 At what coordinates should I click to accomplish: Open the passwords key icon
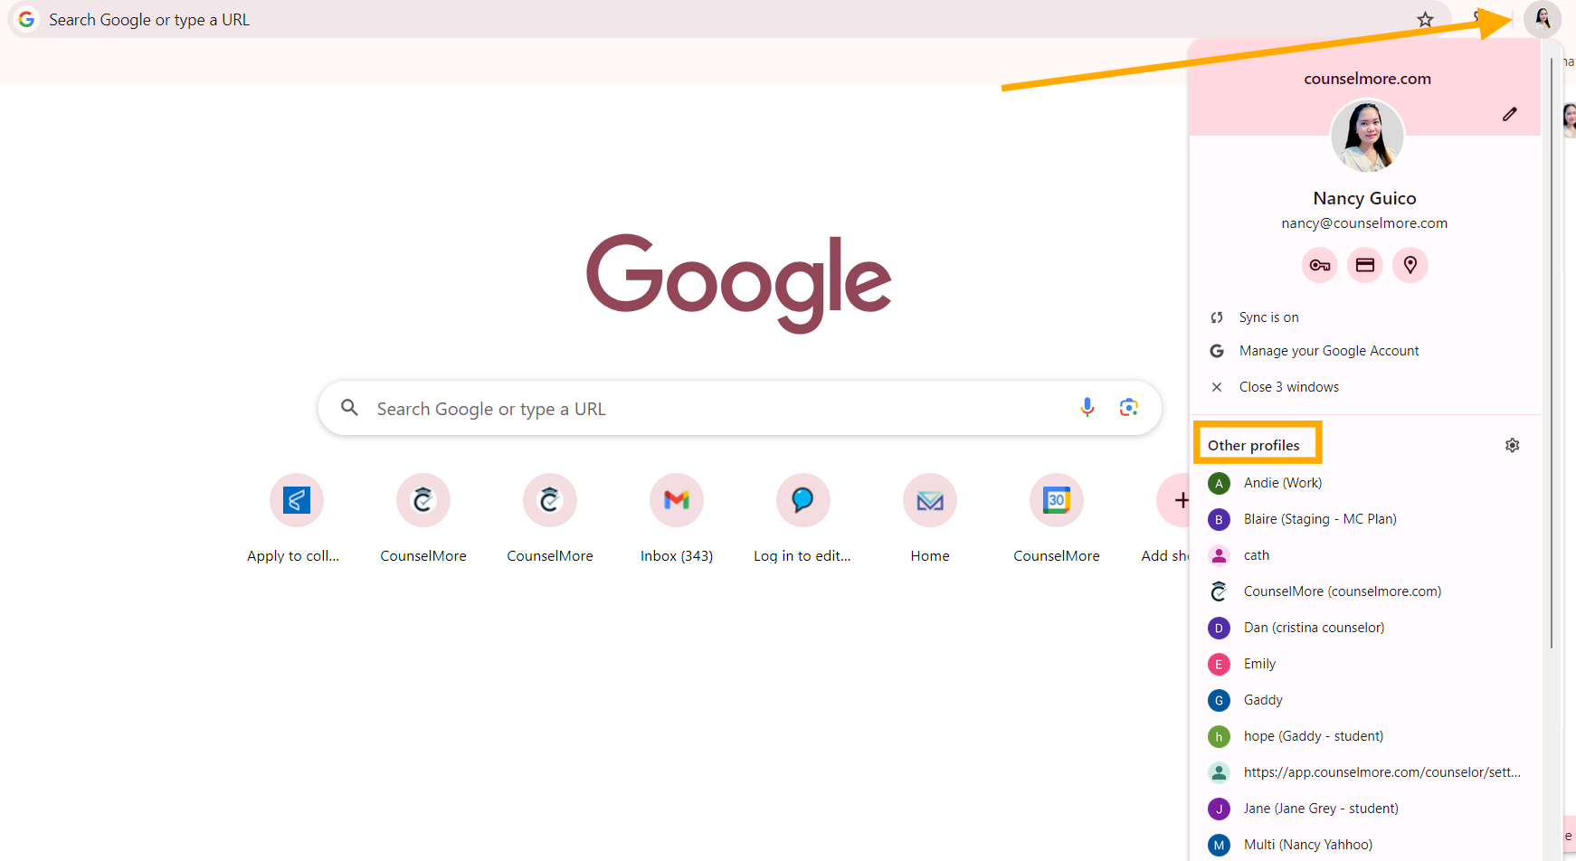[1320, 265]
